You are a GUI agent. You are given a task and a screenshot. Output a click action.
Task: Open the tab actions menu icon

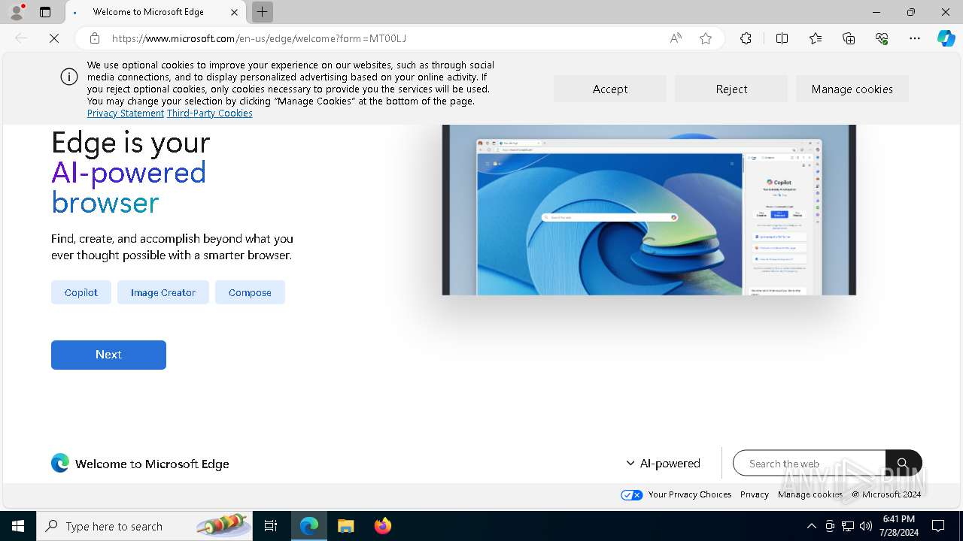(45, 12)
